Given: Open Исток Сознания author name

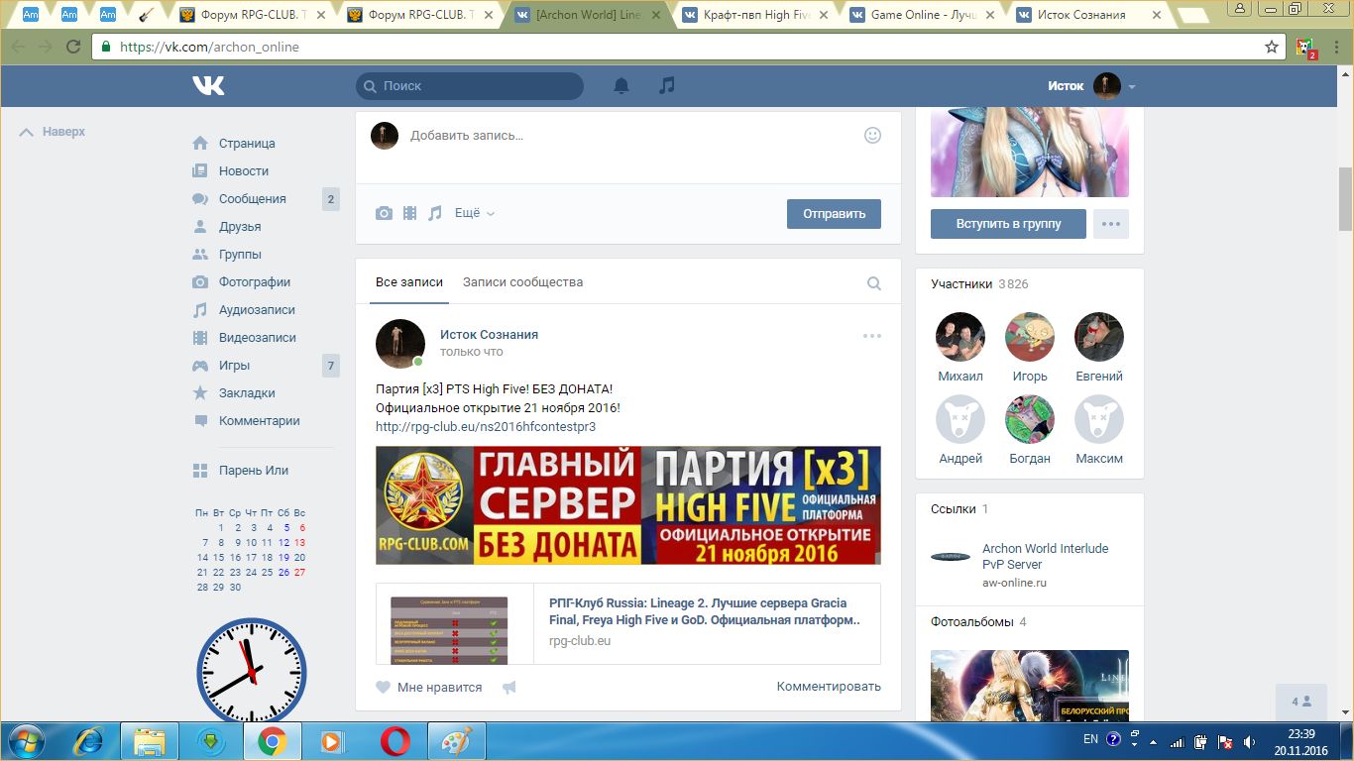Looking at the screenshot, I should click(489, 335).
